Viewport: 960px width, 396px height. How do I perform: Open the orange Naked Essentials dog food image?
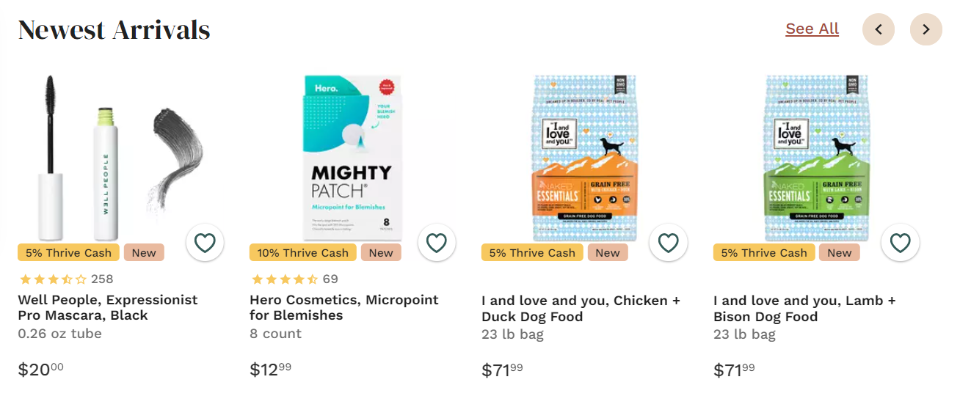[x=585, y=158]
